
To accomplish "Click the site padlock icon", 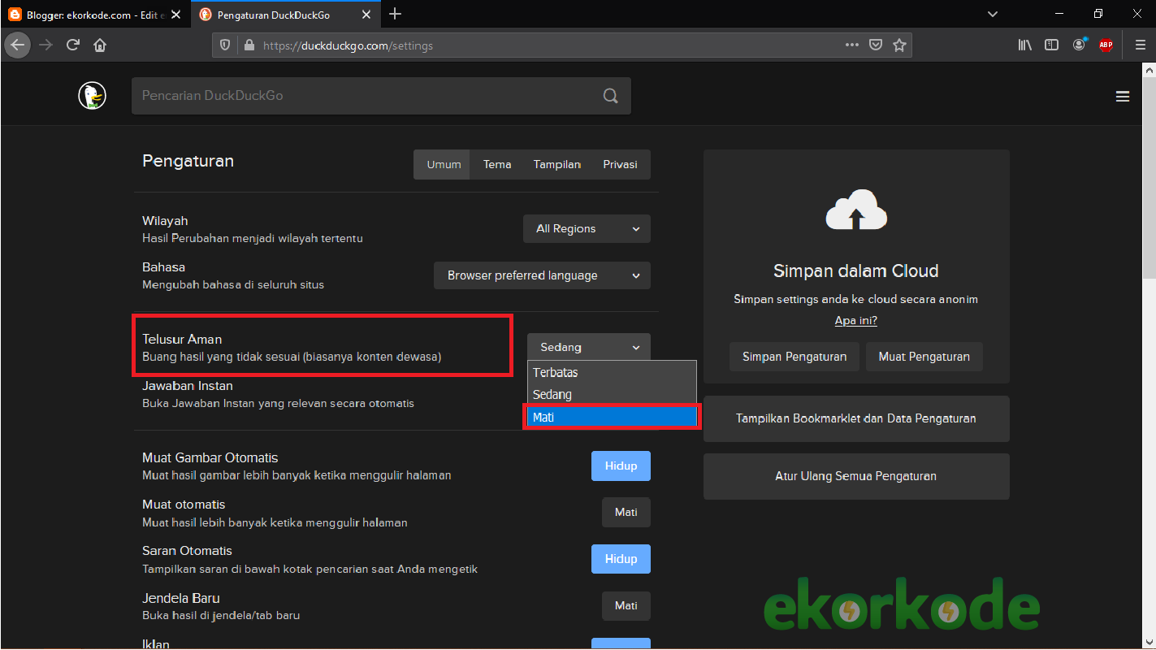I will click(249, 45).
